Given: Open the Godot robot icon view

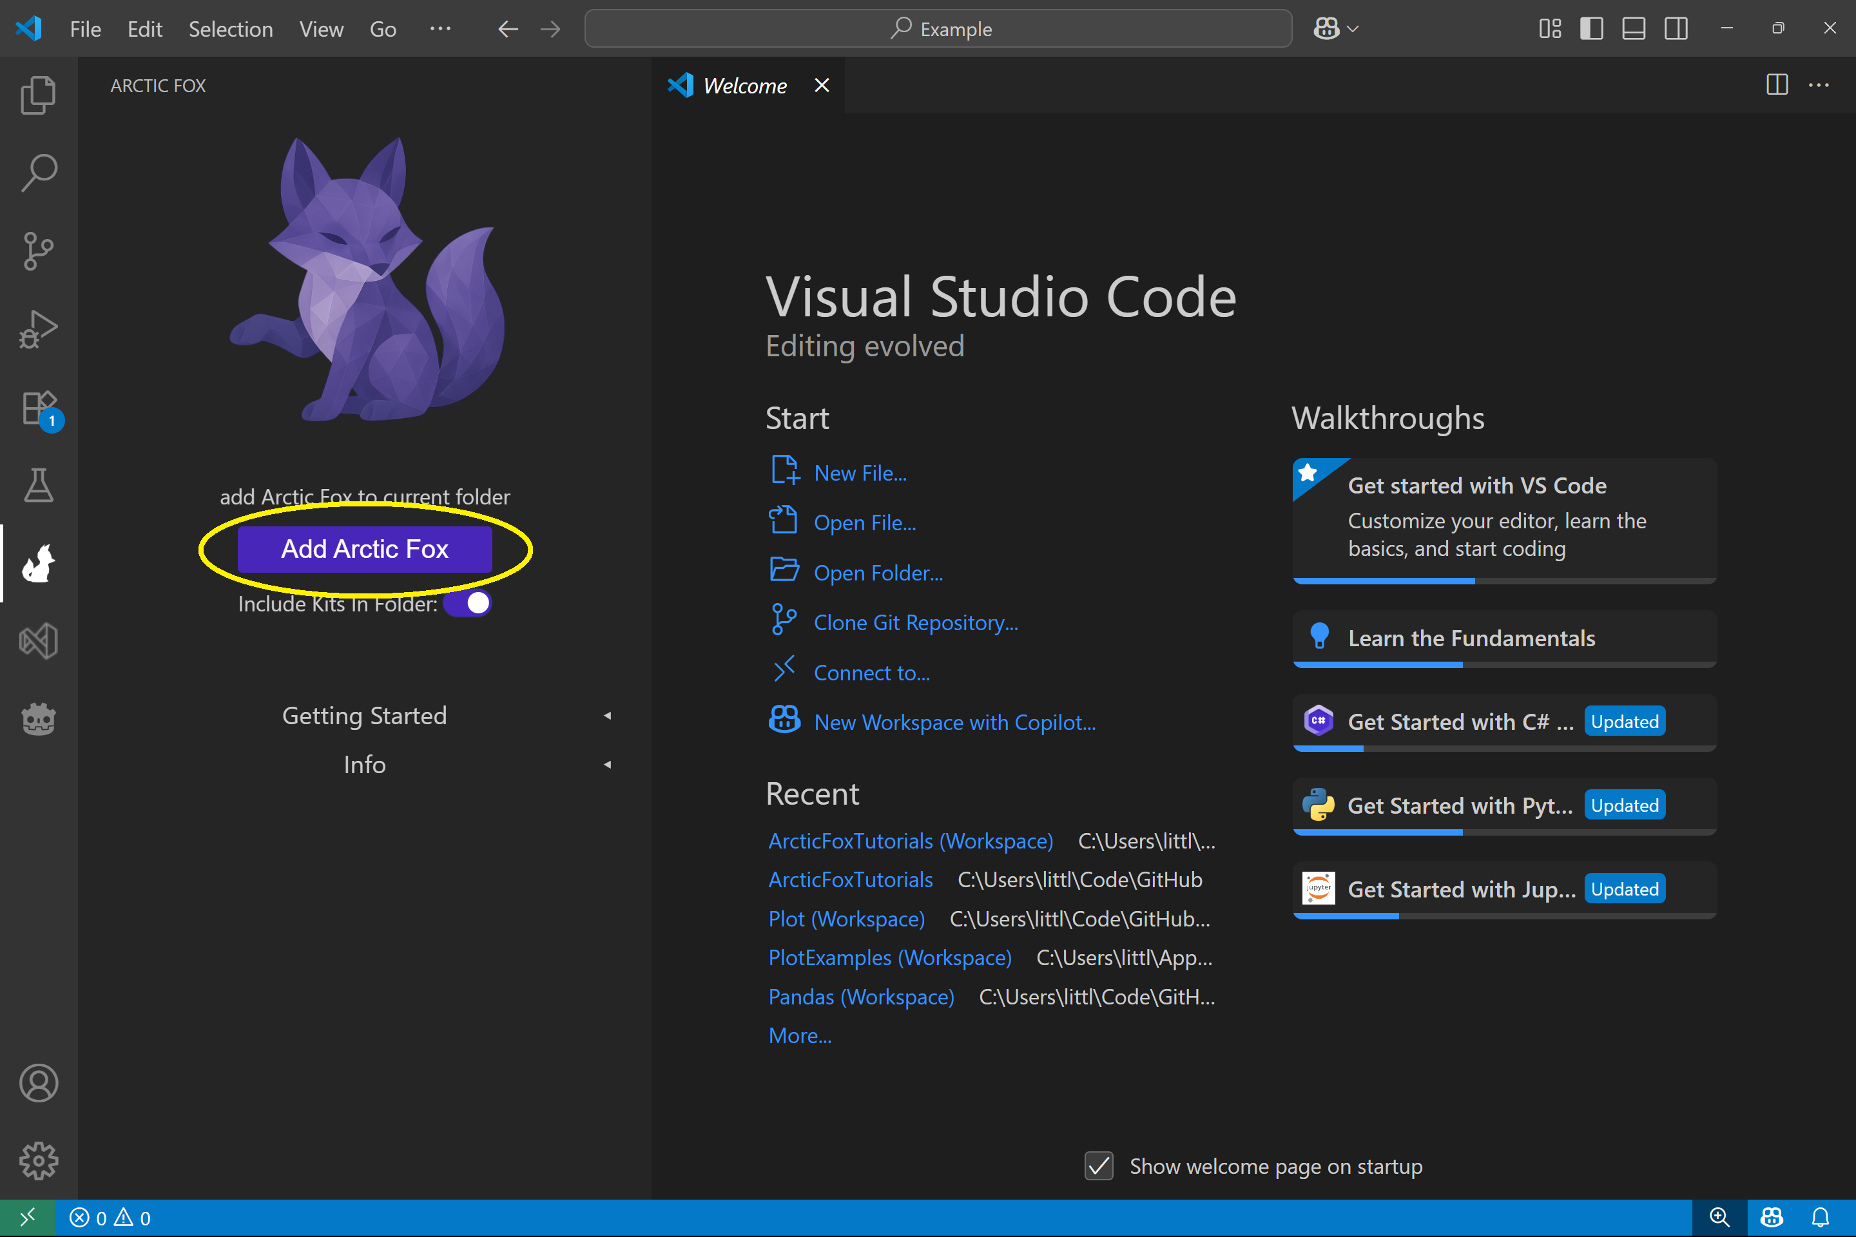Looking at the screenshot, I should [38, 720].
